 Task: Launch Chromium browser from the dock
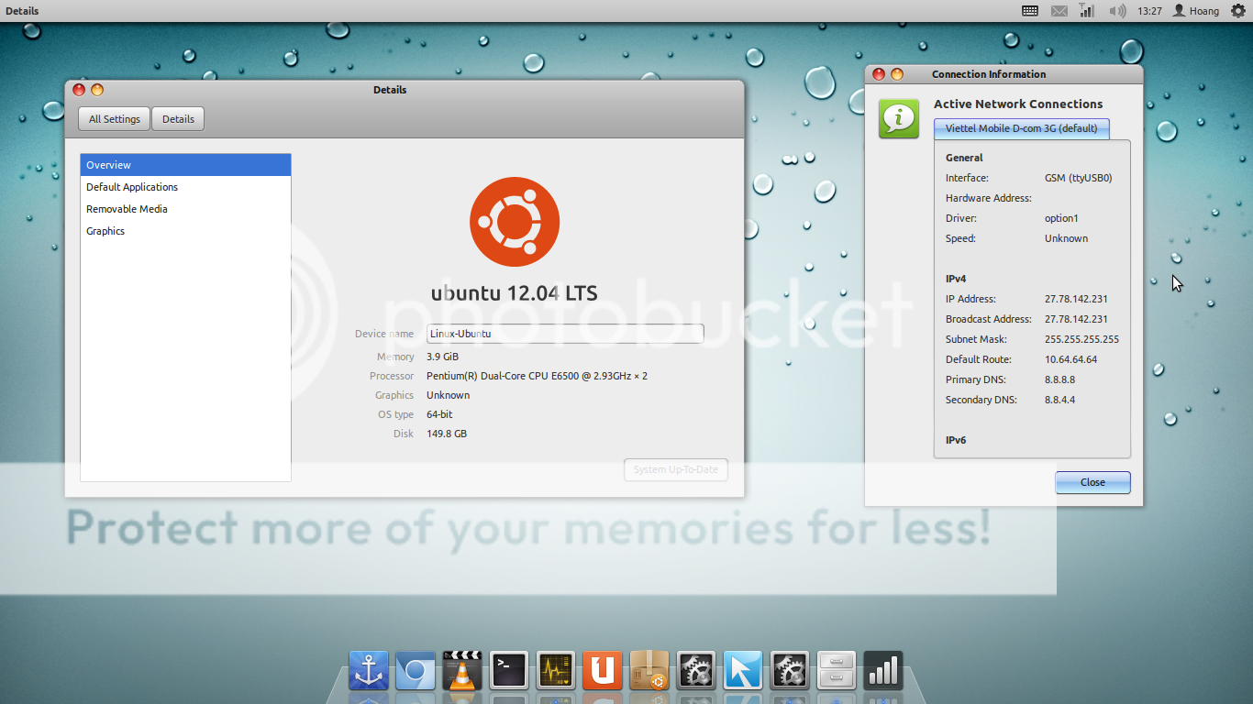416,671
